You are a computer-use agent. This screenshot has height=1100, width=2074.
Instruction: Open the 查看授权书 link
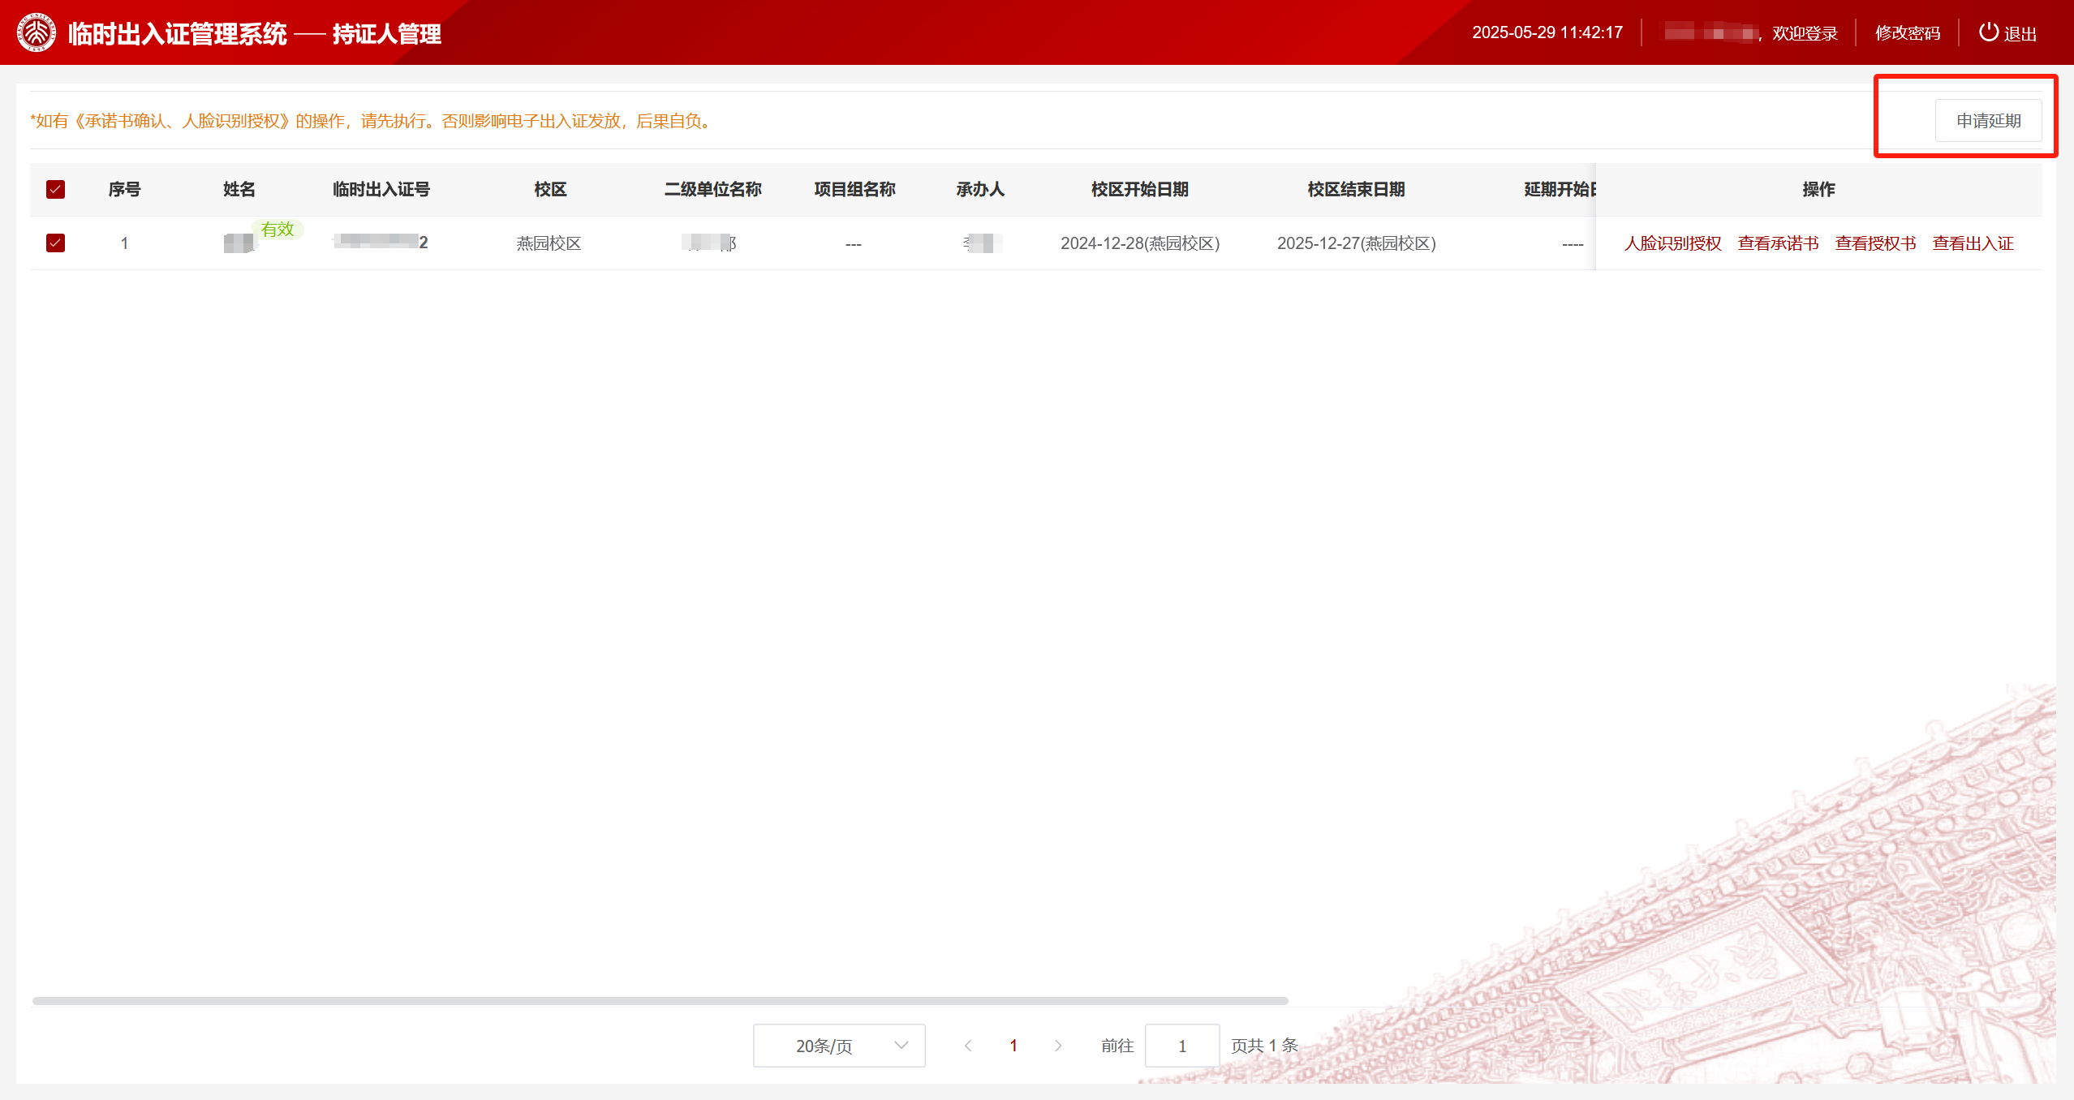[1875, 243]
